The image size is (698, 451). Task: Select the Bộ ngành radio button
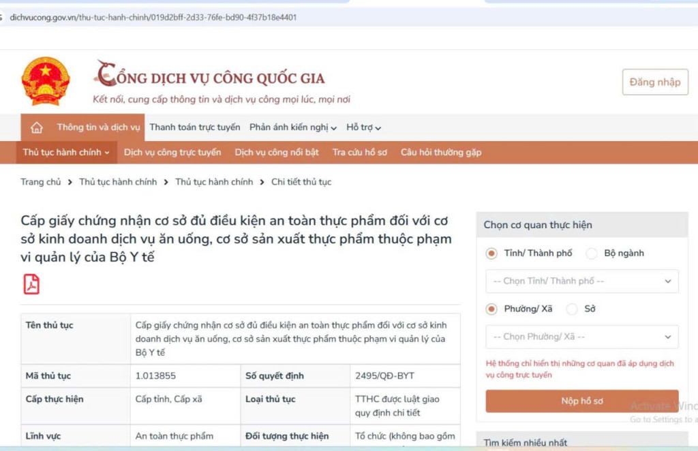(592, 253)
